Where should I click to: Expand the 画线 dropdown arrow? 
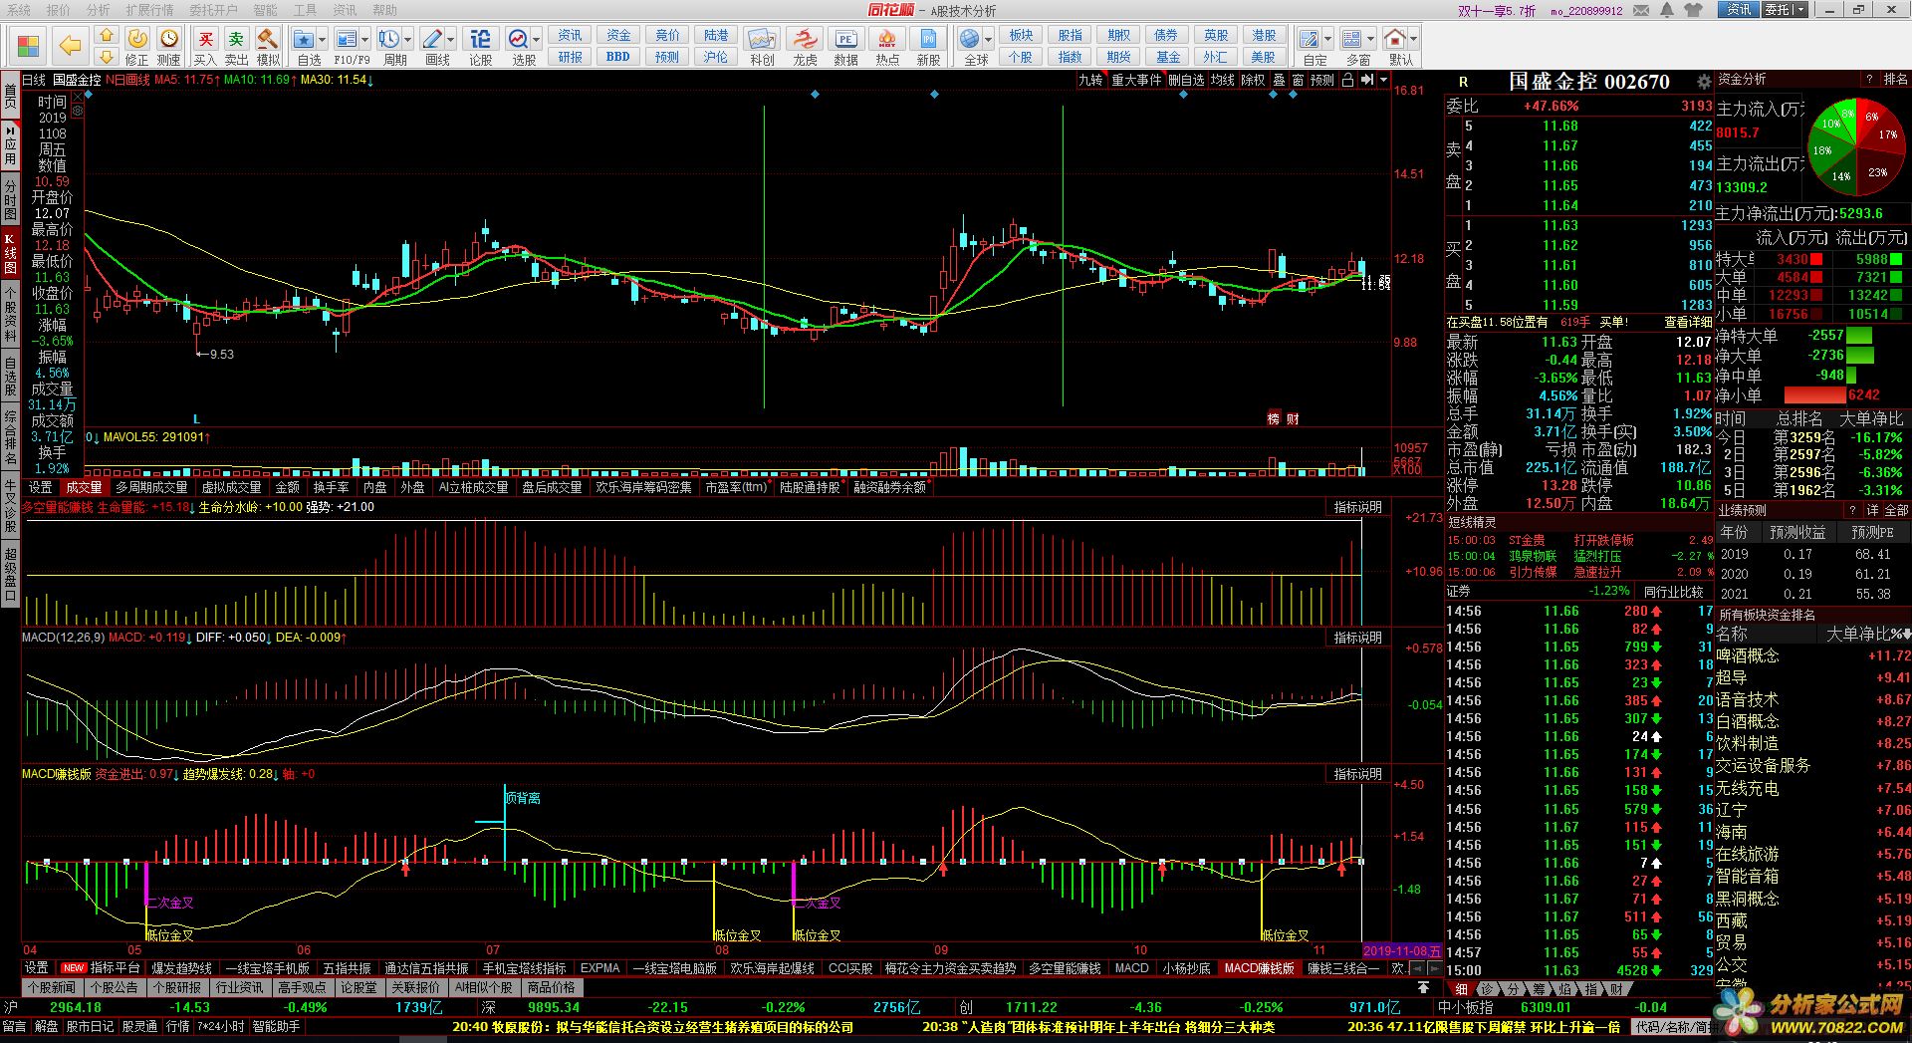click(451, 41)
